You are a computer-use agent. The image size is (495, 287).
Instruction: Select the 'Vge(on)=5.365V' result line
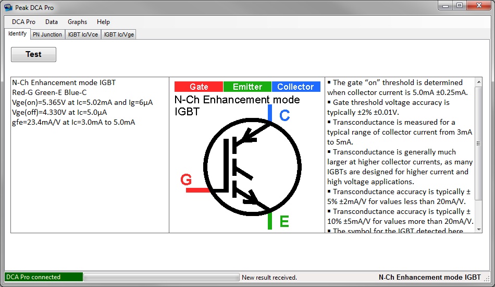pyautogui.click(x=82, y=102)
